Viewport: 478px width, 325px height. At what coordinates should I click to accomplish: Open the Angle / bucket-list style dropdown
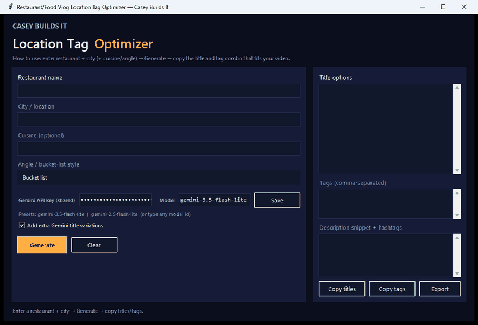tap(159, 177)
